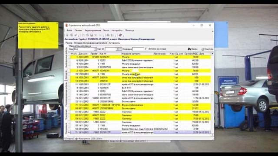The width and height of the screenshot is (278, 156).
Task: Open the 'Файл' menu
Action: pyautogui.click(x=69, y=30)
